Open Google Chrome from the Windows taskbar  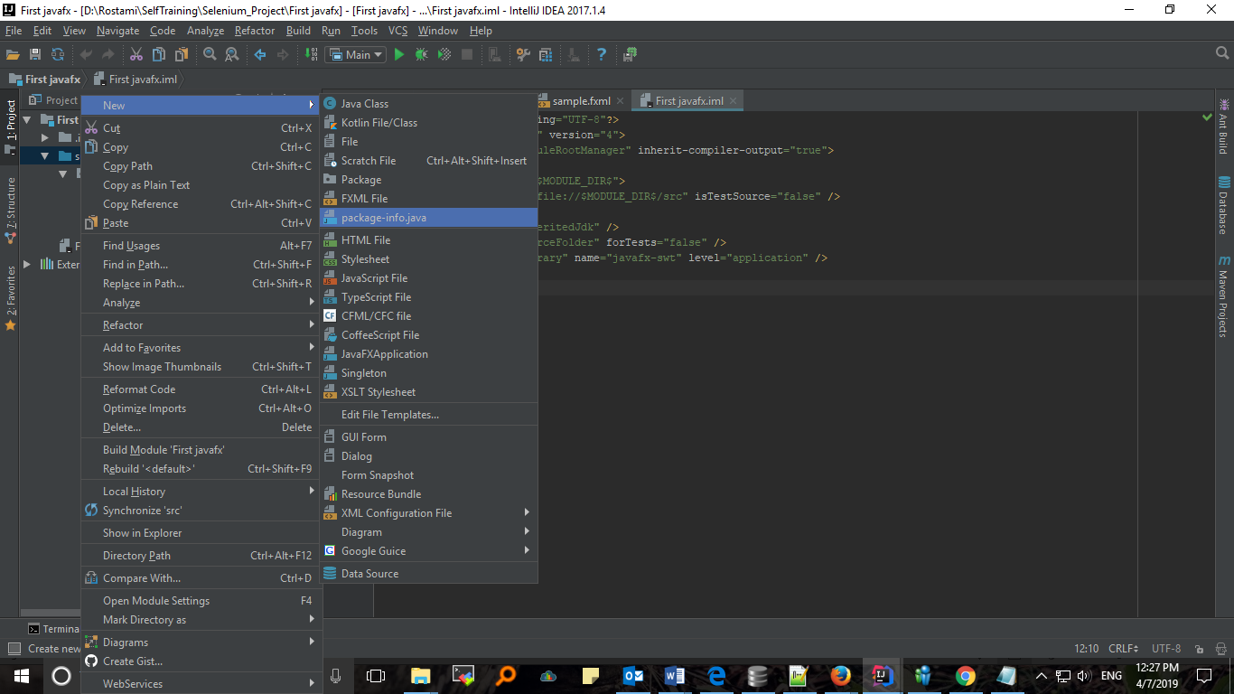pos(965,675)
